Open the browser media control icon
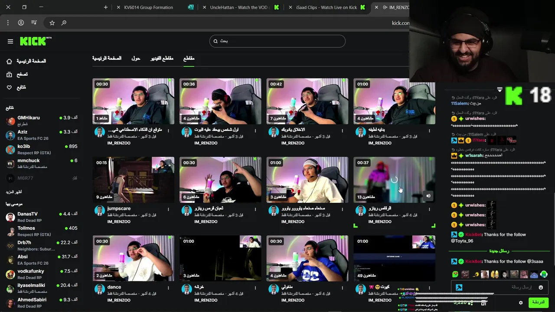The image size is (555, 312). pyautogui.click(x=34, y=23)
